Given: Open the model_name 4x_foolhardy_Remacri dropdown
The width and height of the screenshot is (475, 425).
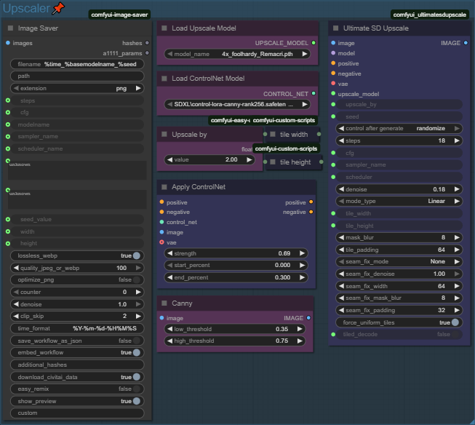Looking at the screenshot, I should (237, 54).
